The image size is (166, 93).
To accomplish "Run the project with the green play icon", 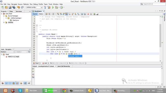I will click(53, 7).
